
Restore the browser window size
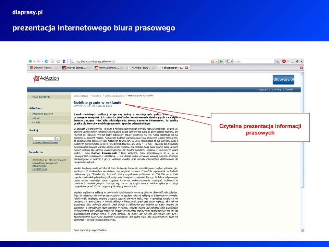point(297,61)
